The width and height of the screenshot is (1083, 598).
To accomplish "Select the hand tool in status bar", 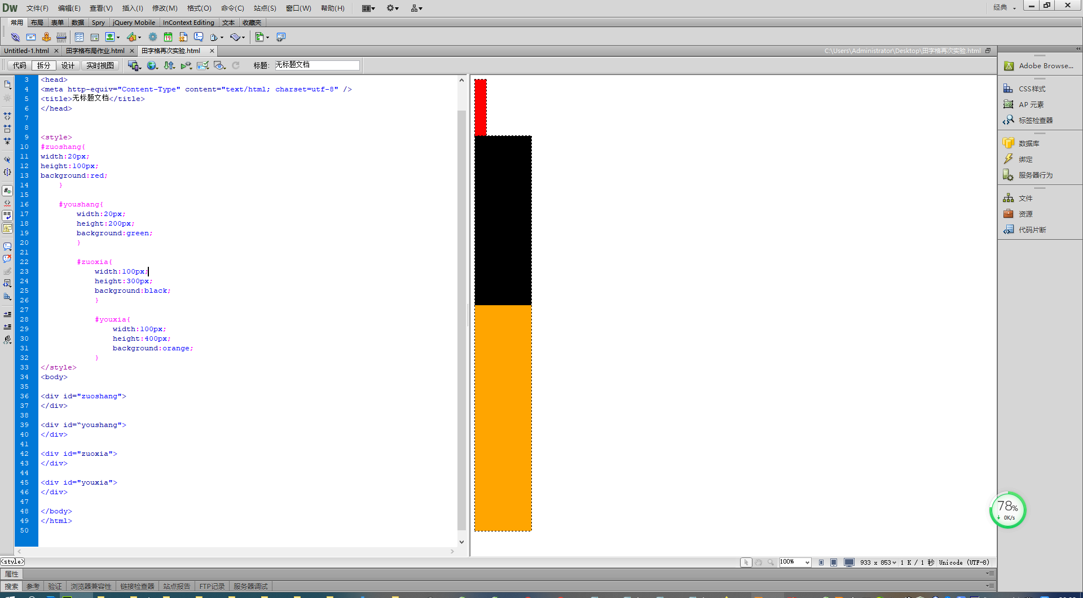I will click(x=759, y=562).
